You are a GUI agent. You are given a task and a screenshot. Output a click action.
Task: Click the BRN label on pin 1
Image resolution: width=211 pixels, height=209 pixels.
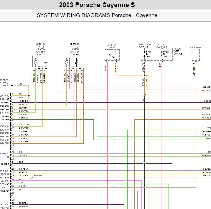click(x=21, y=94)
